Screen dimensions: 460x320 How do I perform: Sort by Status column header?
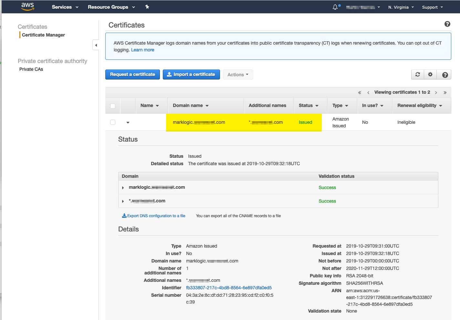(308, 105)
